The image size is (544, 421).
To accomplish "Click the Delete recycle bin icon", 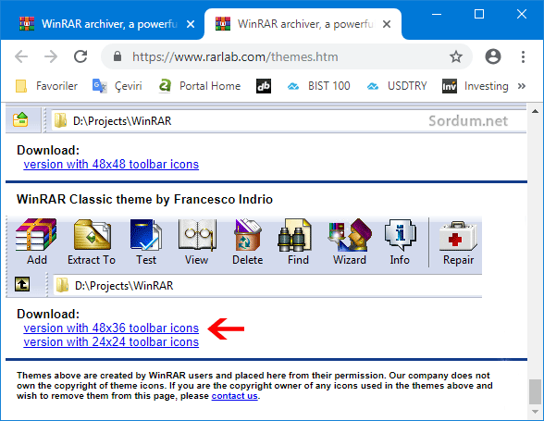I will coord(248,235).
